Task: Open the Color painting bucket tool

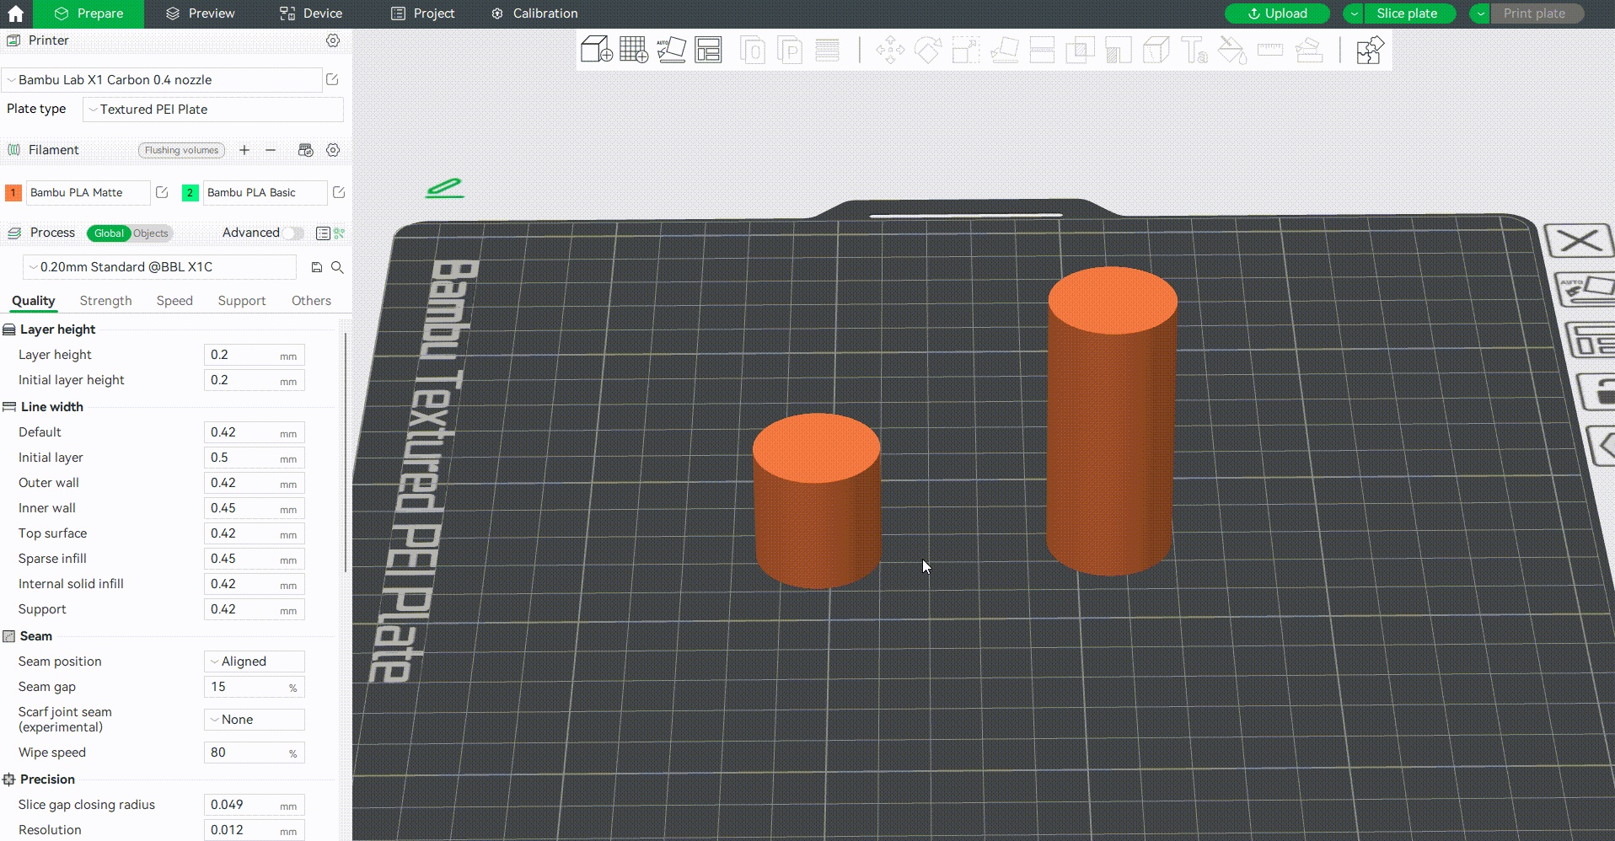Action: [x=1231, y=50]
